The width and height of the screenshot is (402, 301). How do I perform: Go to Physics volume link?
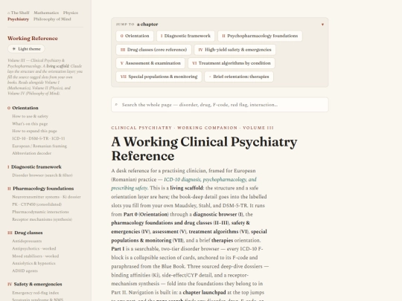(71, 13)
